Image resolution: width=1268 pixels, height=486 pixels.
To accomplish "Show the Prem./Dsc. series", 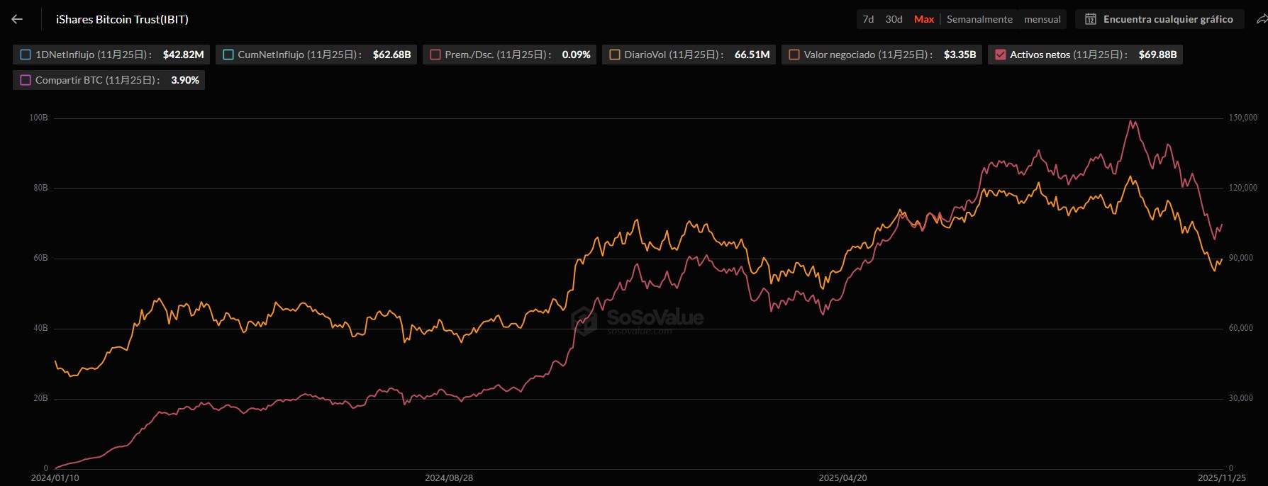I will pos(435,55).
